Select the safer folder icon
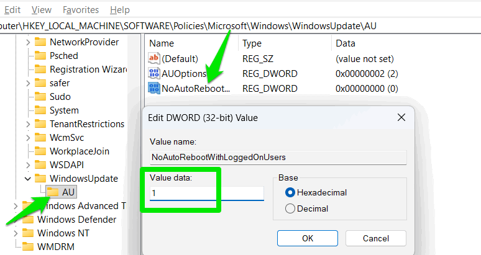The width and height of the screenshot is (481, 255). [x=40, y=83]
